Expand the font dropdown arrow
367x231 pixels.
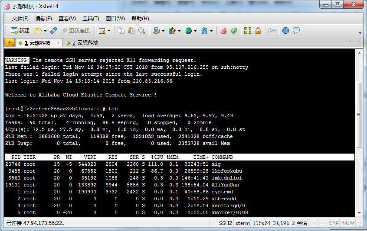pos(211,31)
